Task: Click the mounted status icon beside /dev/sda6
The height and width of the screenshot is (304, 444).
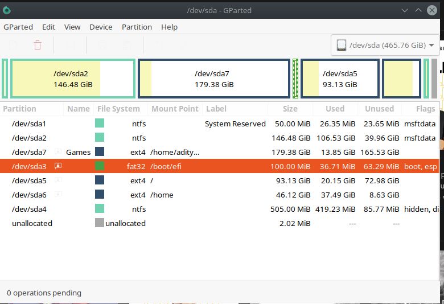Action: pyautogui.click(x=58, y=194)
